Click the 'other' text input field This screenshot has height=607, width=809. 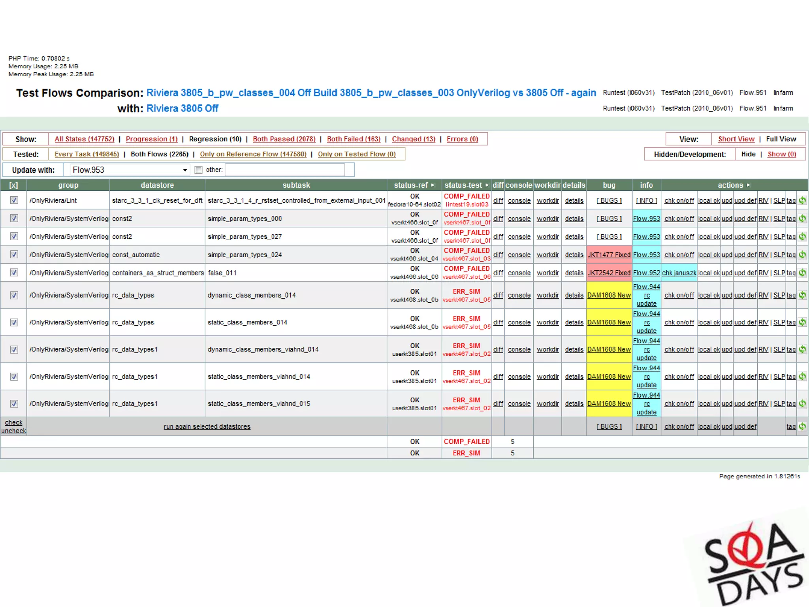tap(285, 170)
